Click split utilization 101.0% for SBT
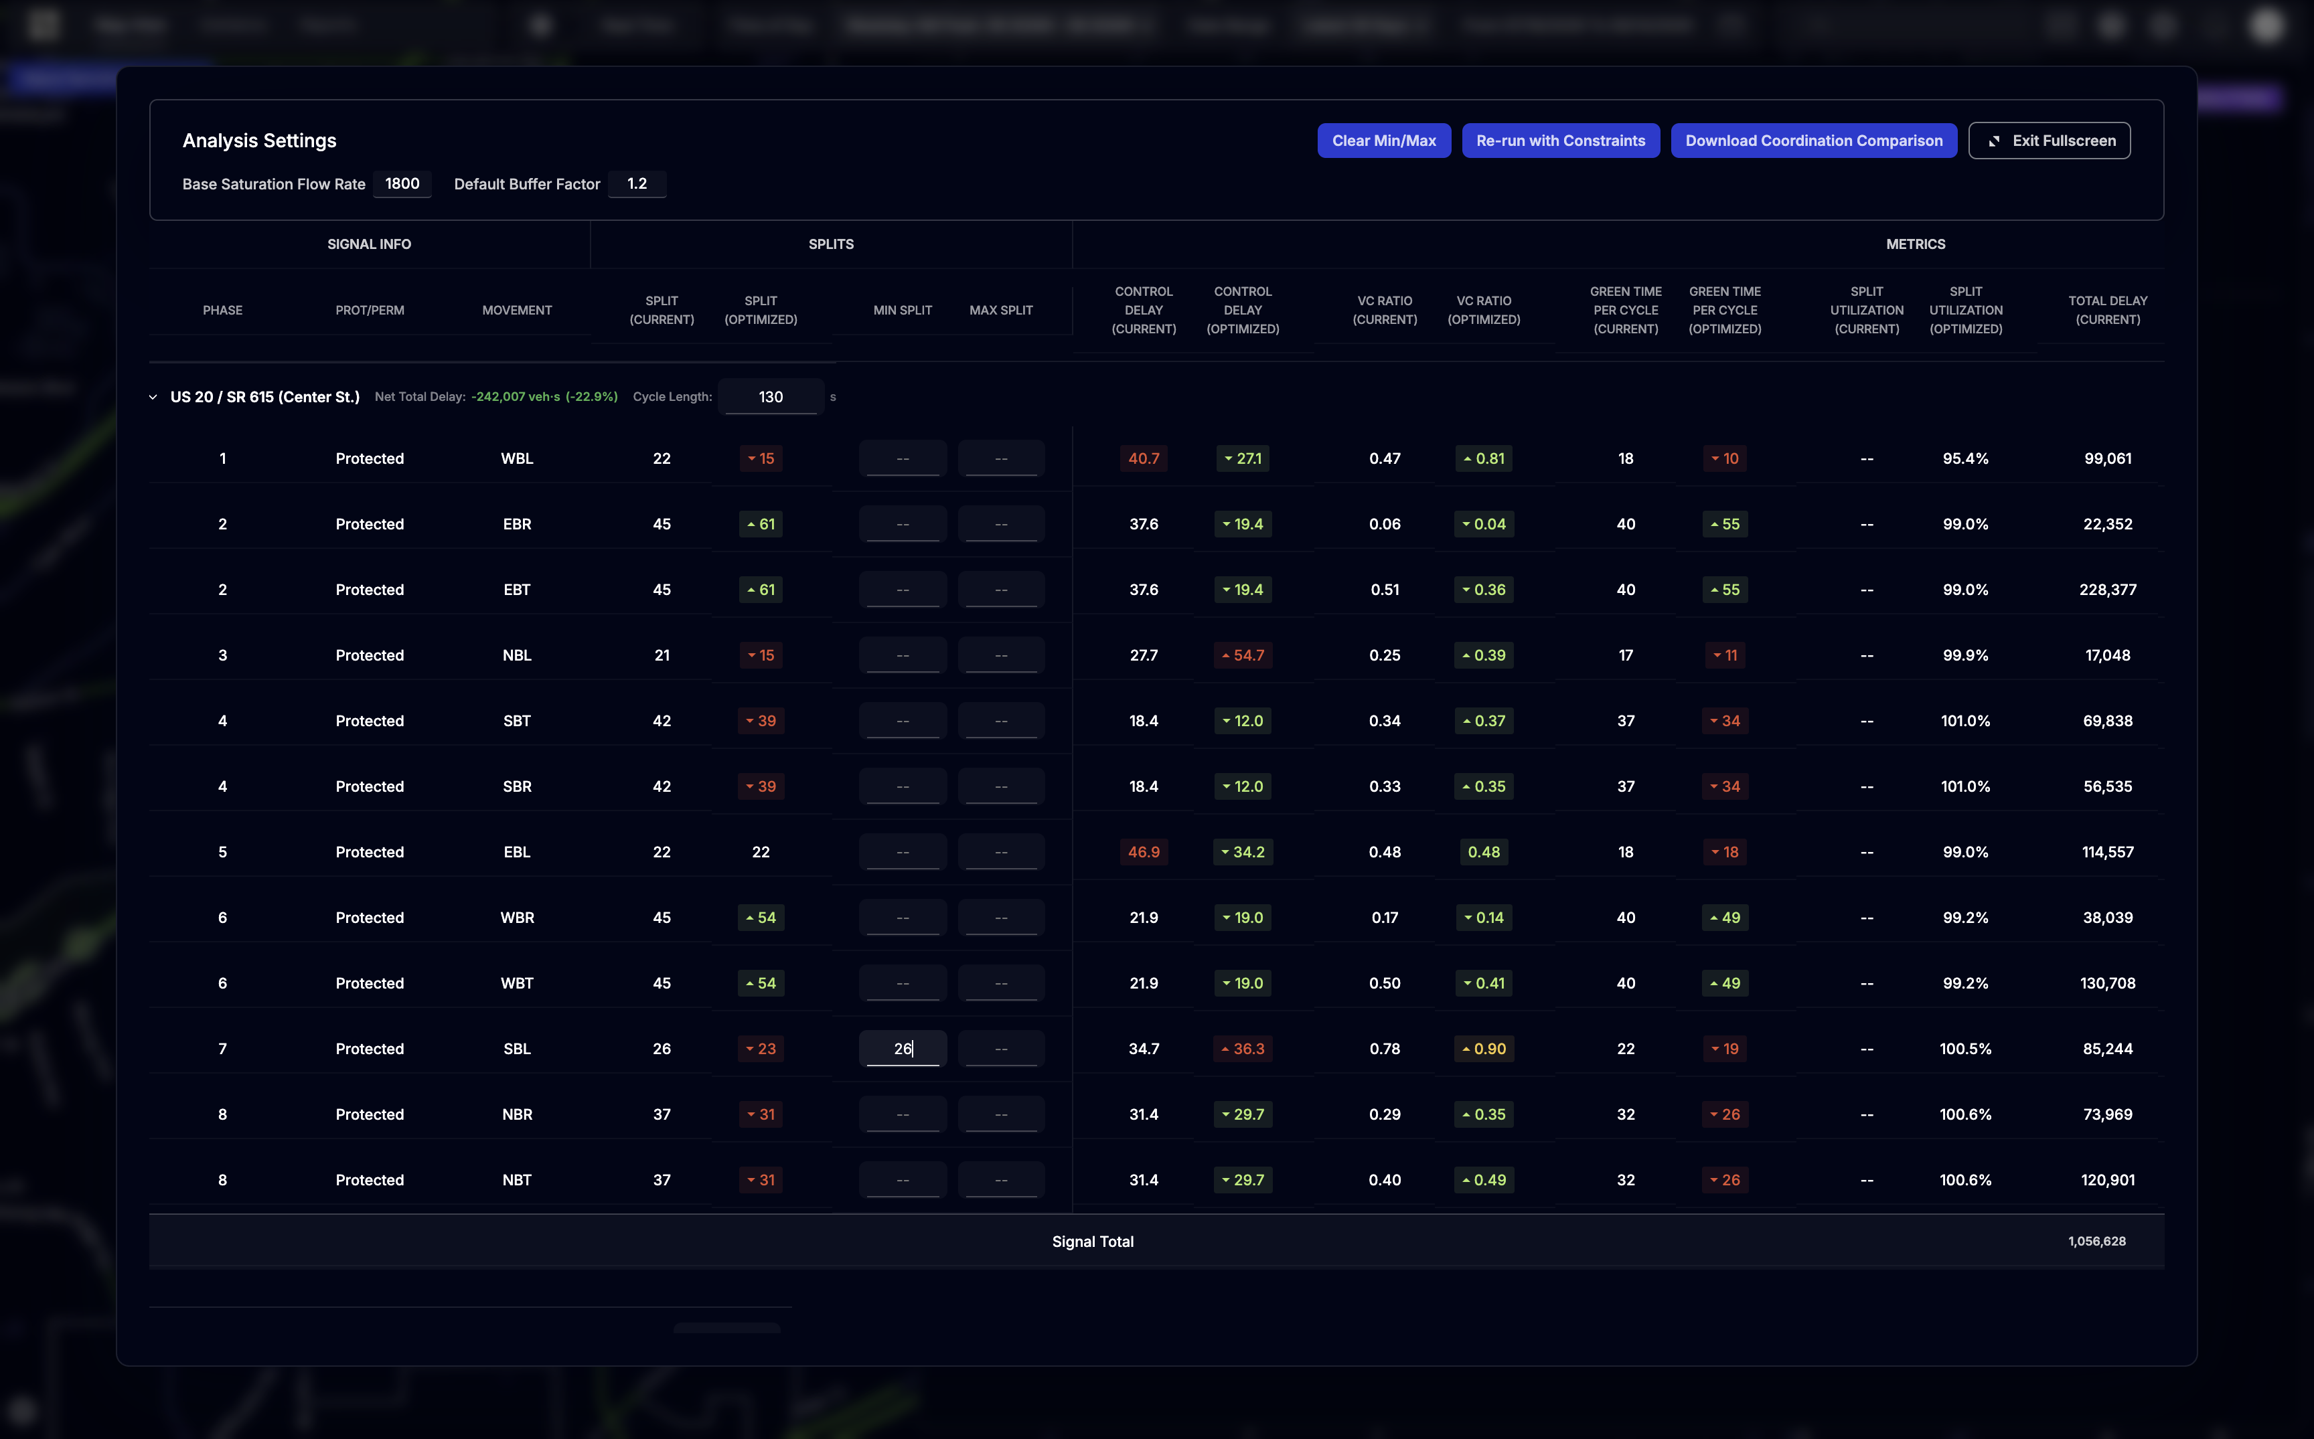Image resolution: width=2314 pixels, height=1439 pixels. pos(1964,722)
